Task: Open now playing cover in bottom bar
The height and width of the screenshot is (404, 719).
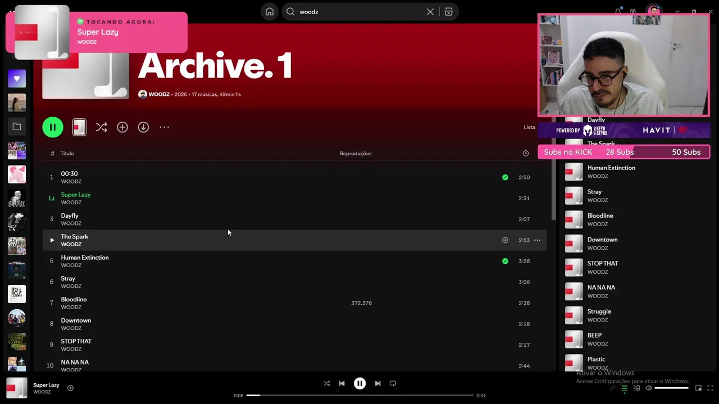Action: (17, 388)
